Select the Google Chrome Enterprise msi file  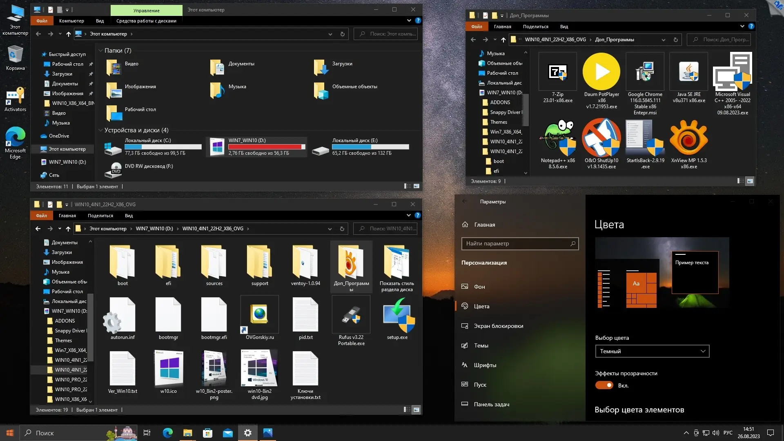tap(645, 72)
